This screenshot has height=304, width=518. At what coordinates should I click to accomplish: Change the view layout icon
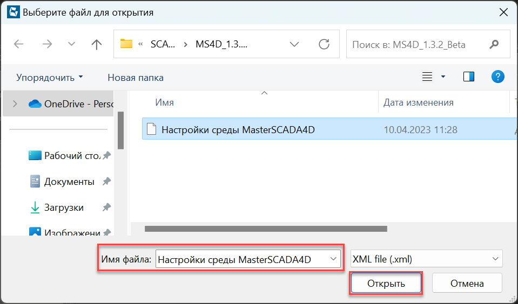pyautogui.click(x=427, y=77)
